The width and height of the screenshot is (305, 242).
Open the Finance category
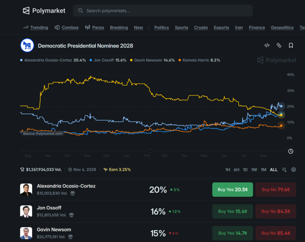click(x=257, y=28)
